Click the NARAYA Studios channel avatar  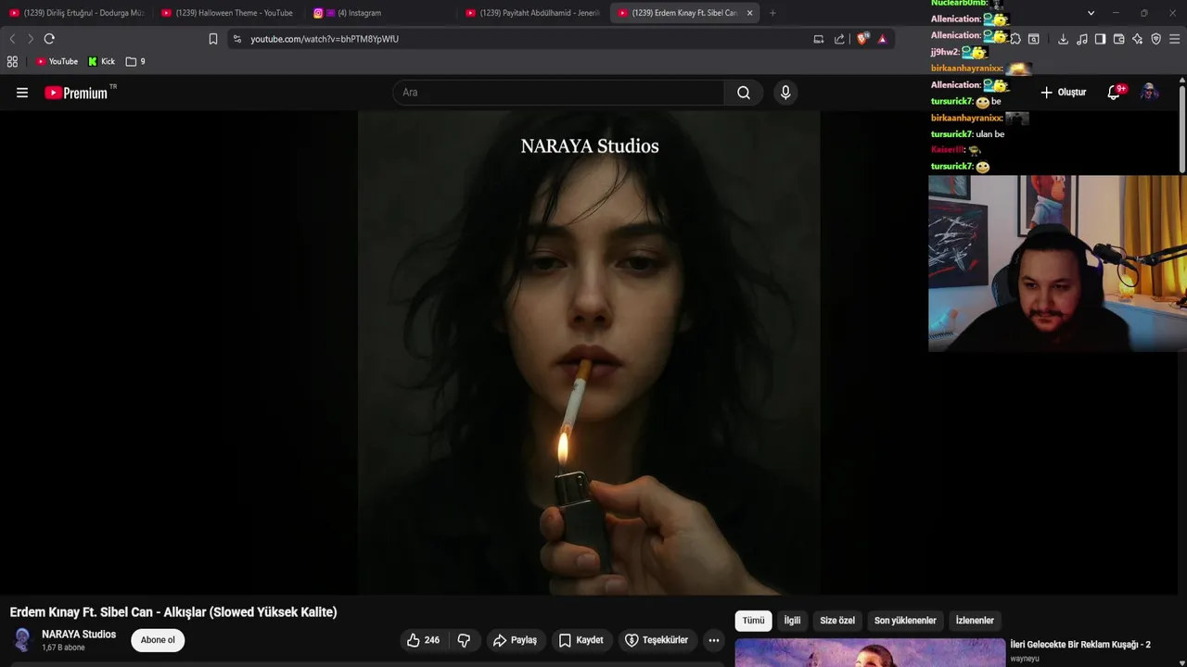(x=22, y=640)
